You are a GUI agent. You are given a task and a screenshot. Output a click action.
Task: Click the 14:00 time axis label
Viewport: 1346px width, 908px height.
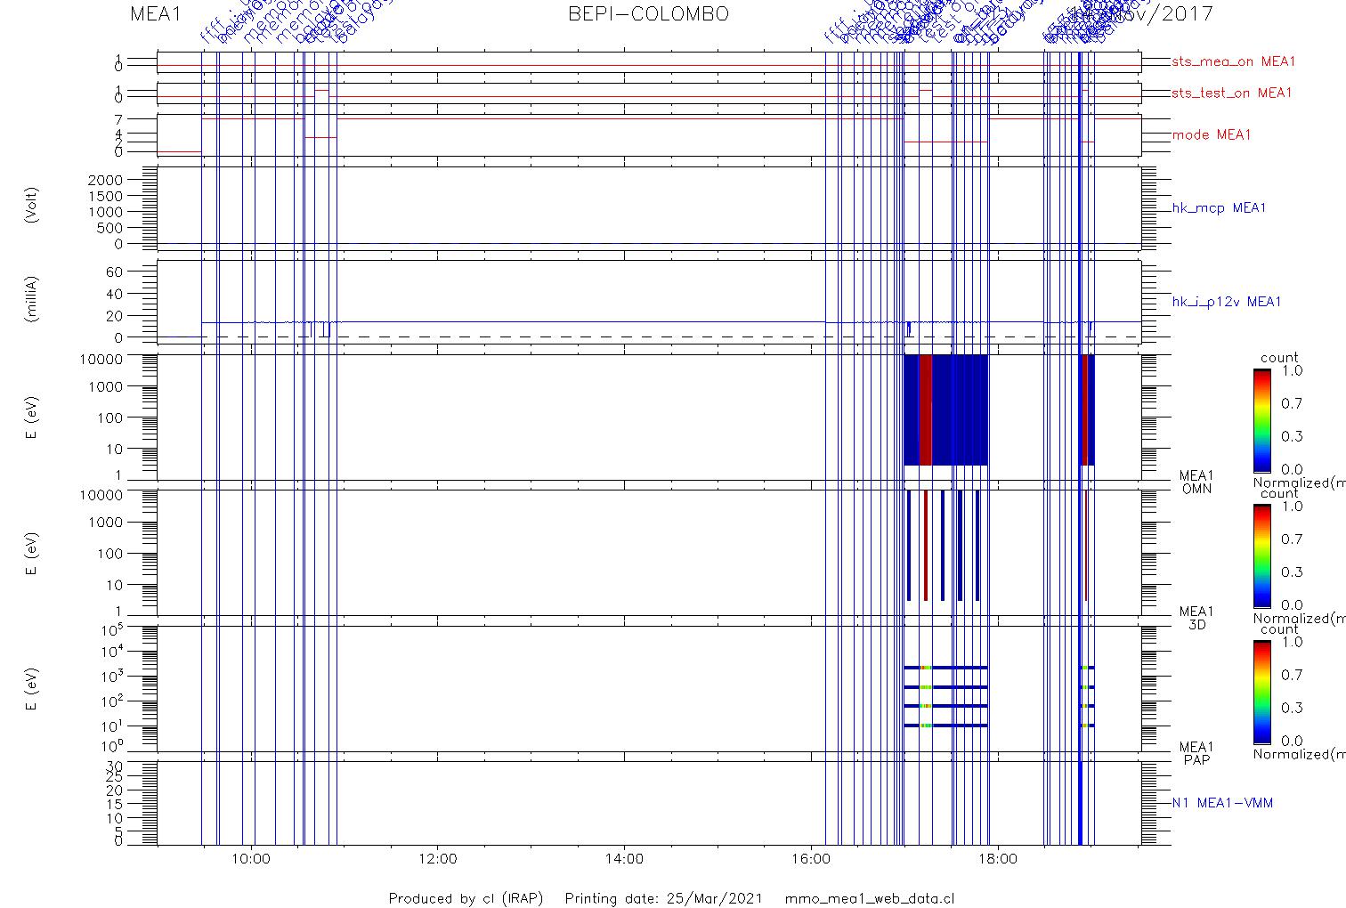pos(623,859)
